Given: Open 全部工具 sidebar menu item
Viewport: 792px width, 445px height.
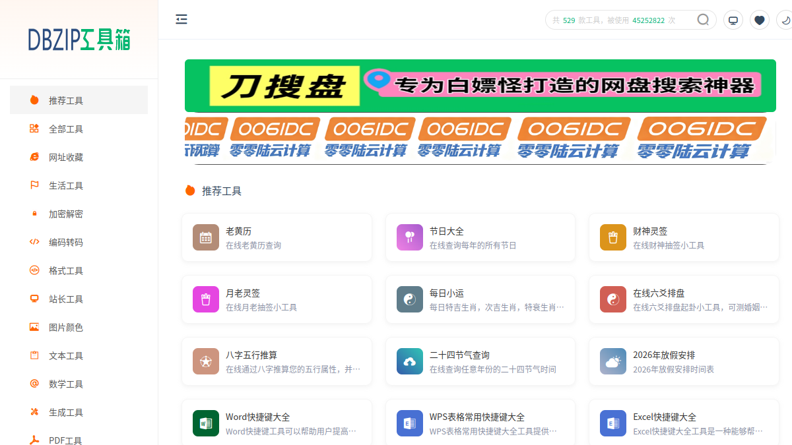Looking at the screenshot, I should 79,129.
